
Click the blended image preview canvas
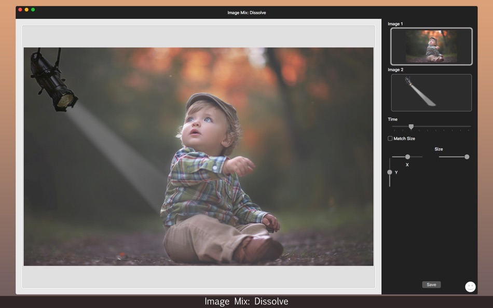click(198, 157)
